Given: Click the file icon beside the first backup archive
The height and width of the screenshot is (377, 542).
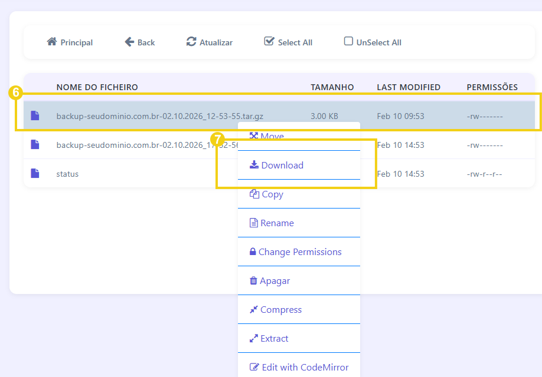Looking at the screenshot, I should pos(35,115).
